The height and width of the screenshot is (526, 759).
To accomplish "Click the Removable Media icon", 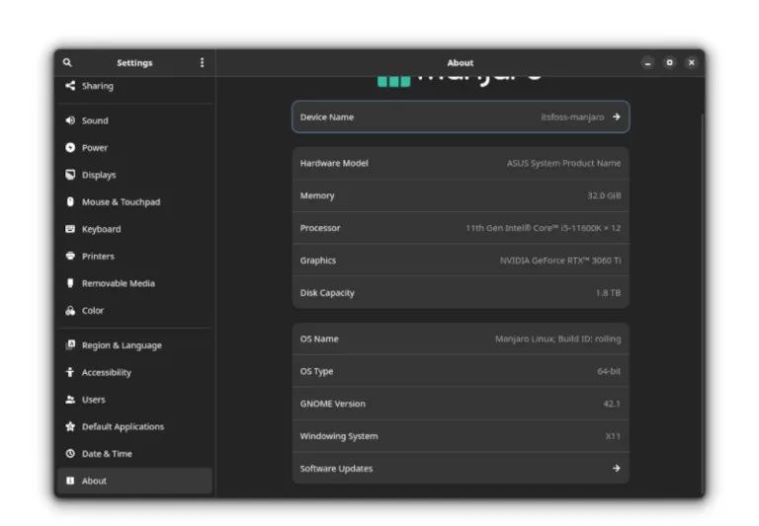I will (x=70, y=283).
